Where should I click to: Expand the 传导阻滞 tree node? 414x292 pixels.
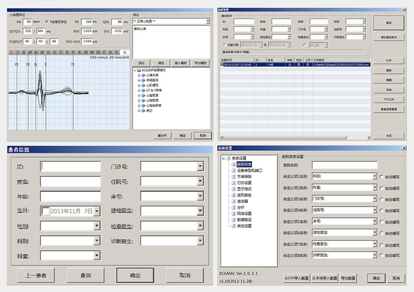coord(138,81)
